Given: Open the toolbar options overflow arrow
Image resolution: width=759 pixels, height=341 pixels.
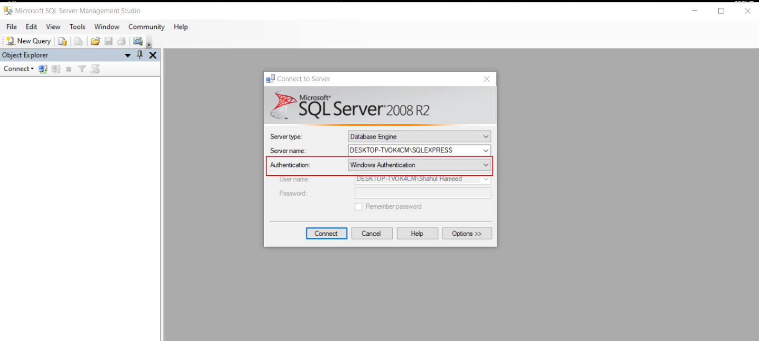Looking at the screenshot, I should pos(149,44).
